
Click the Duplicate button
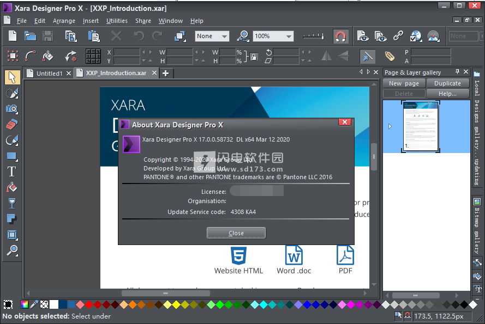pyautogui.click(x=447, y=83)
